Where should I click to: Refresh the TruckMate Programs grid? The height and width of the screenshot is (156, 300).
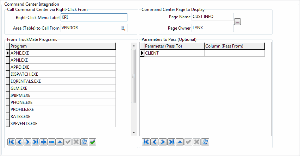(x=84, y=142)
